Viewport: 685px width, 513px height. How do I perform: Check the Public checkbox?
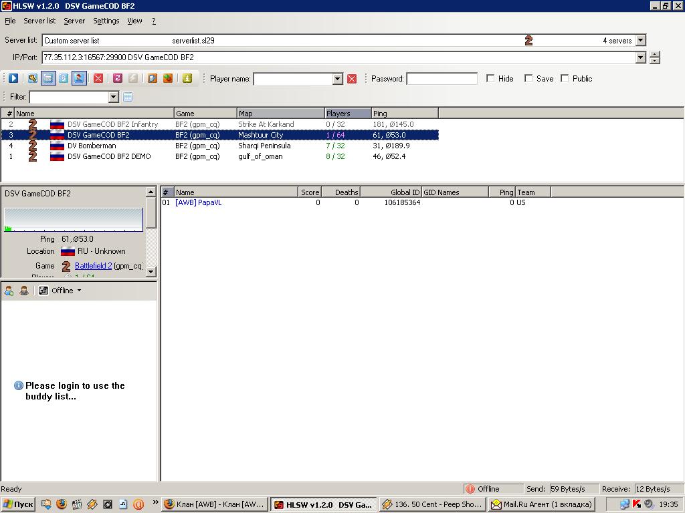565,78
